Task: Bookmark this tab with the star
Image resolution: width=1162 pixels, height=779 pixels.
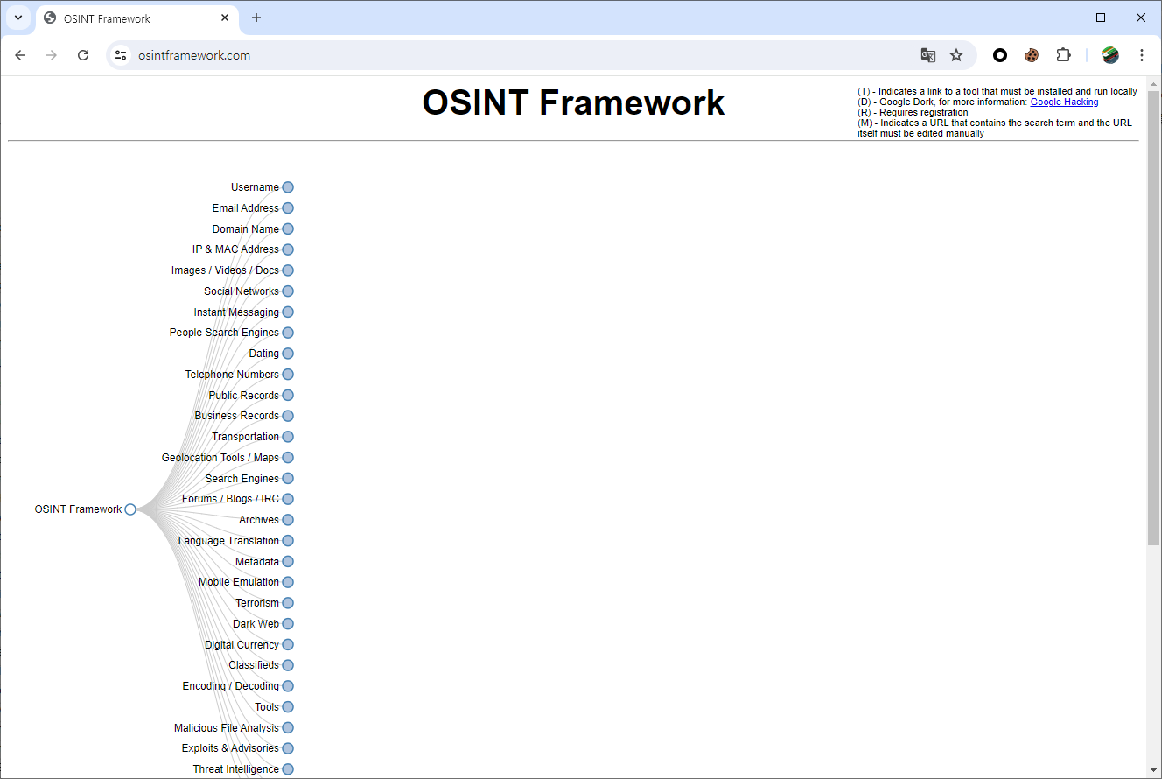Action: point(956,55)
